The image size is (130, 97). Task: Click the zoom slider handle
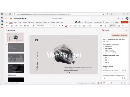tap(111, 83)
